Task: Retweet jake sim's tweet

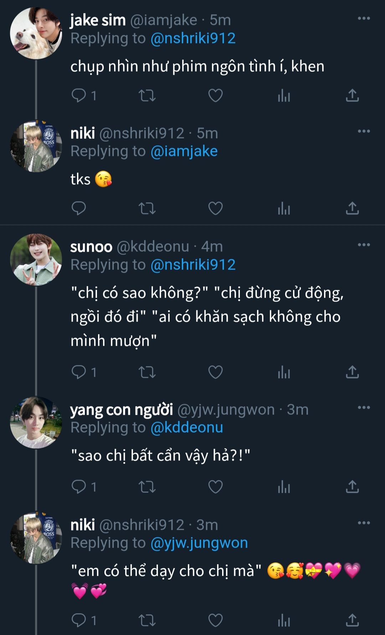Action: pos(147,95)
